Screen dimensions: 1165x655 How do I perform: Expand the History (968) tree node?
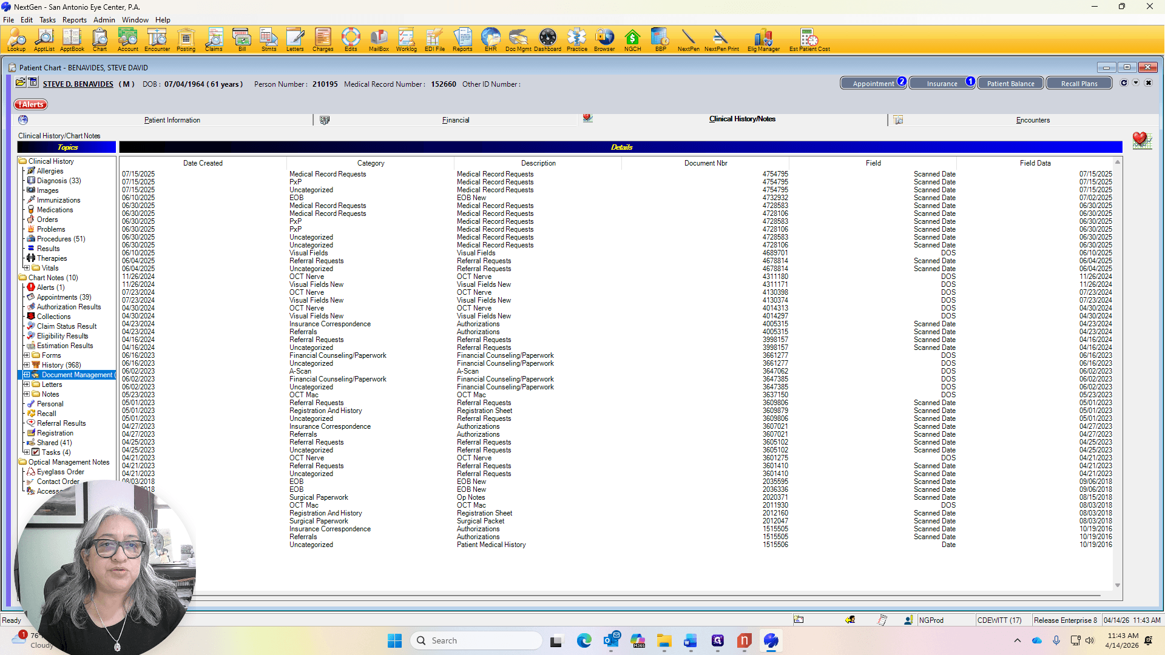27,364
